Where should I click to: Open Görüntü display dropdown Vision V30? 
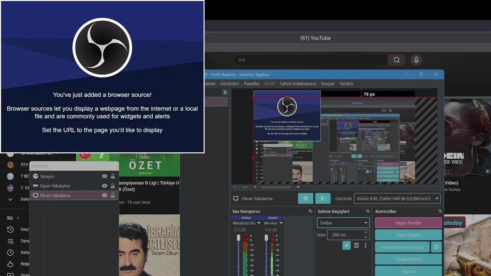[x=397, y=199]
